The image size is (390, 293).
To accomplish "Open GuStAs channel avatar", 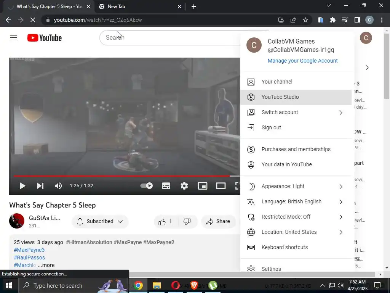I will click(x=17, y=221).
